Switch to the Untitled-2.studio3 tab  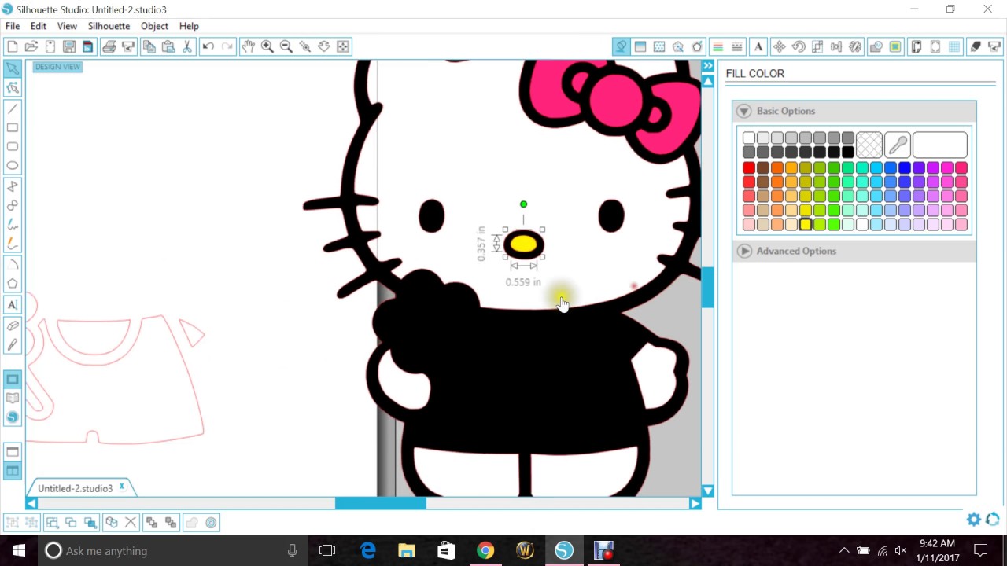coord(76,488)
